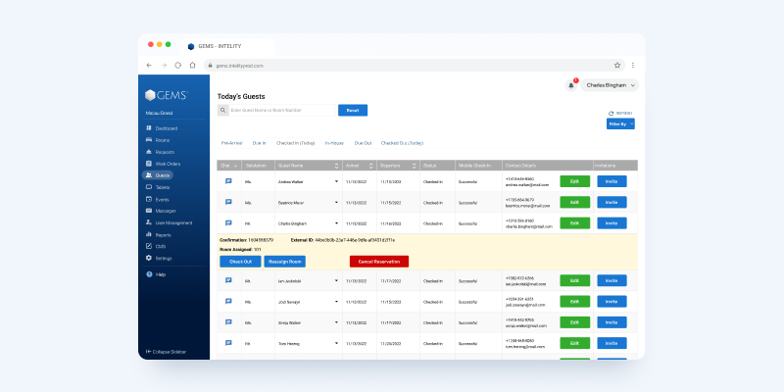Invite the Tom Herzog guest
784x392 pixels.
pos(612,344)
